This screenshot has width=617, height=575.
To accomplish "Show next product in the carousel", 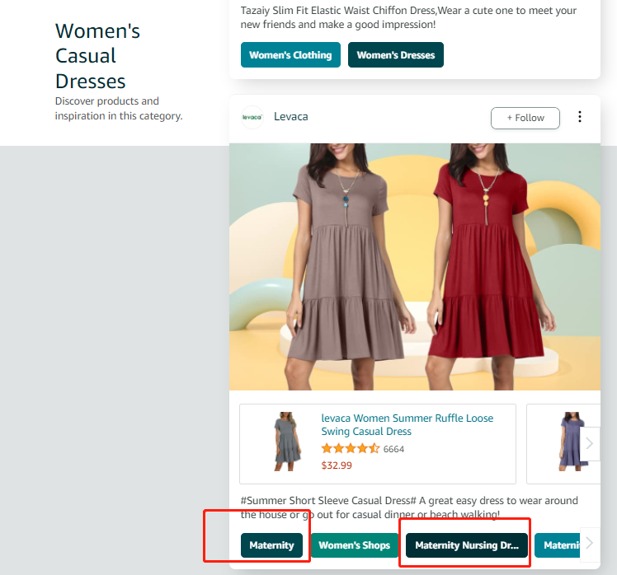I will coord(590,444).
